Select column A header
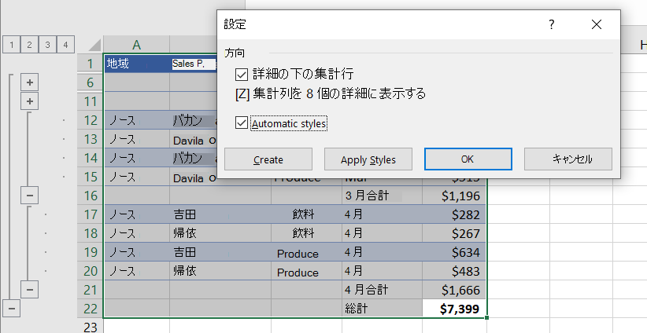The height and width of the screenshot is (333, 647). tap(137, 45)
